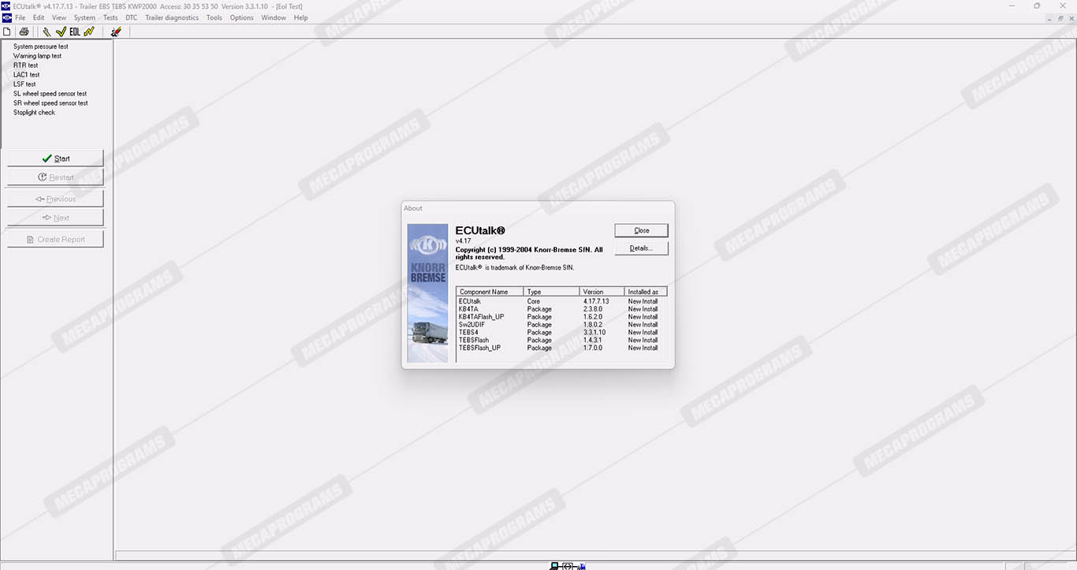The height and width of the screenshot is (570, 1077).
Task: Open the Trailer diagnostics menu
Action: point(172,17)
